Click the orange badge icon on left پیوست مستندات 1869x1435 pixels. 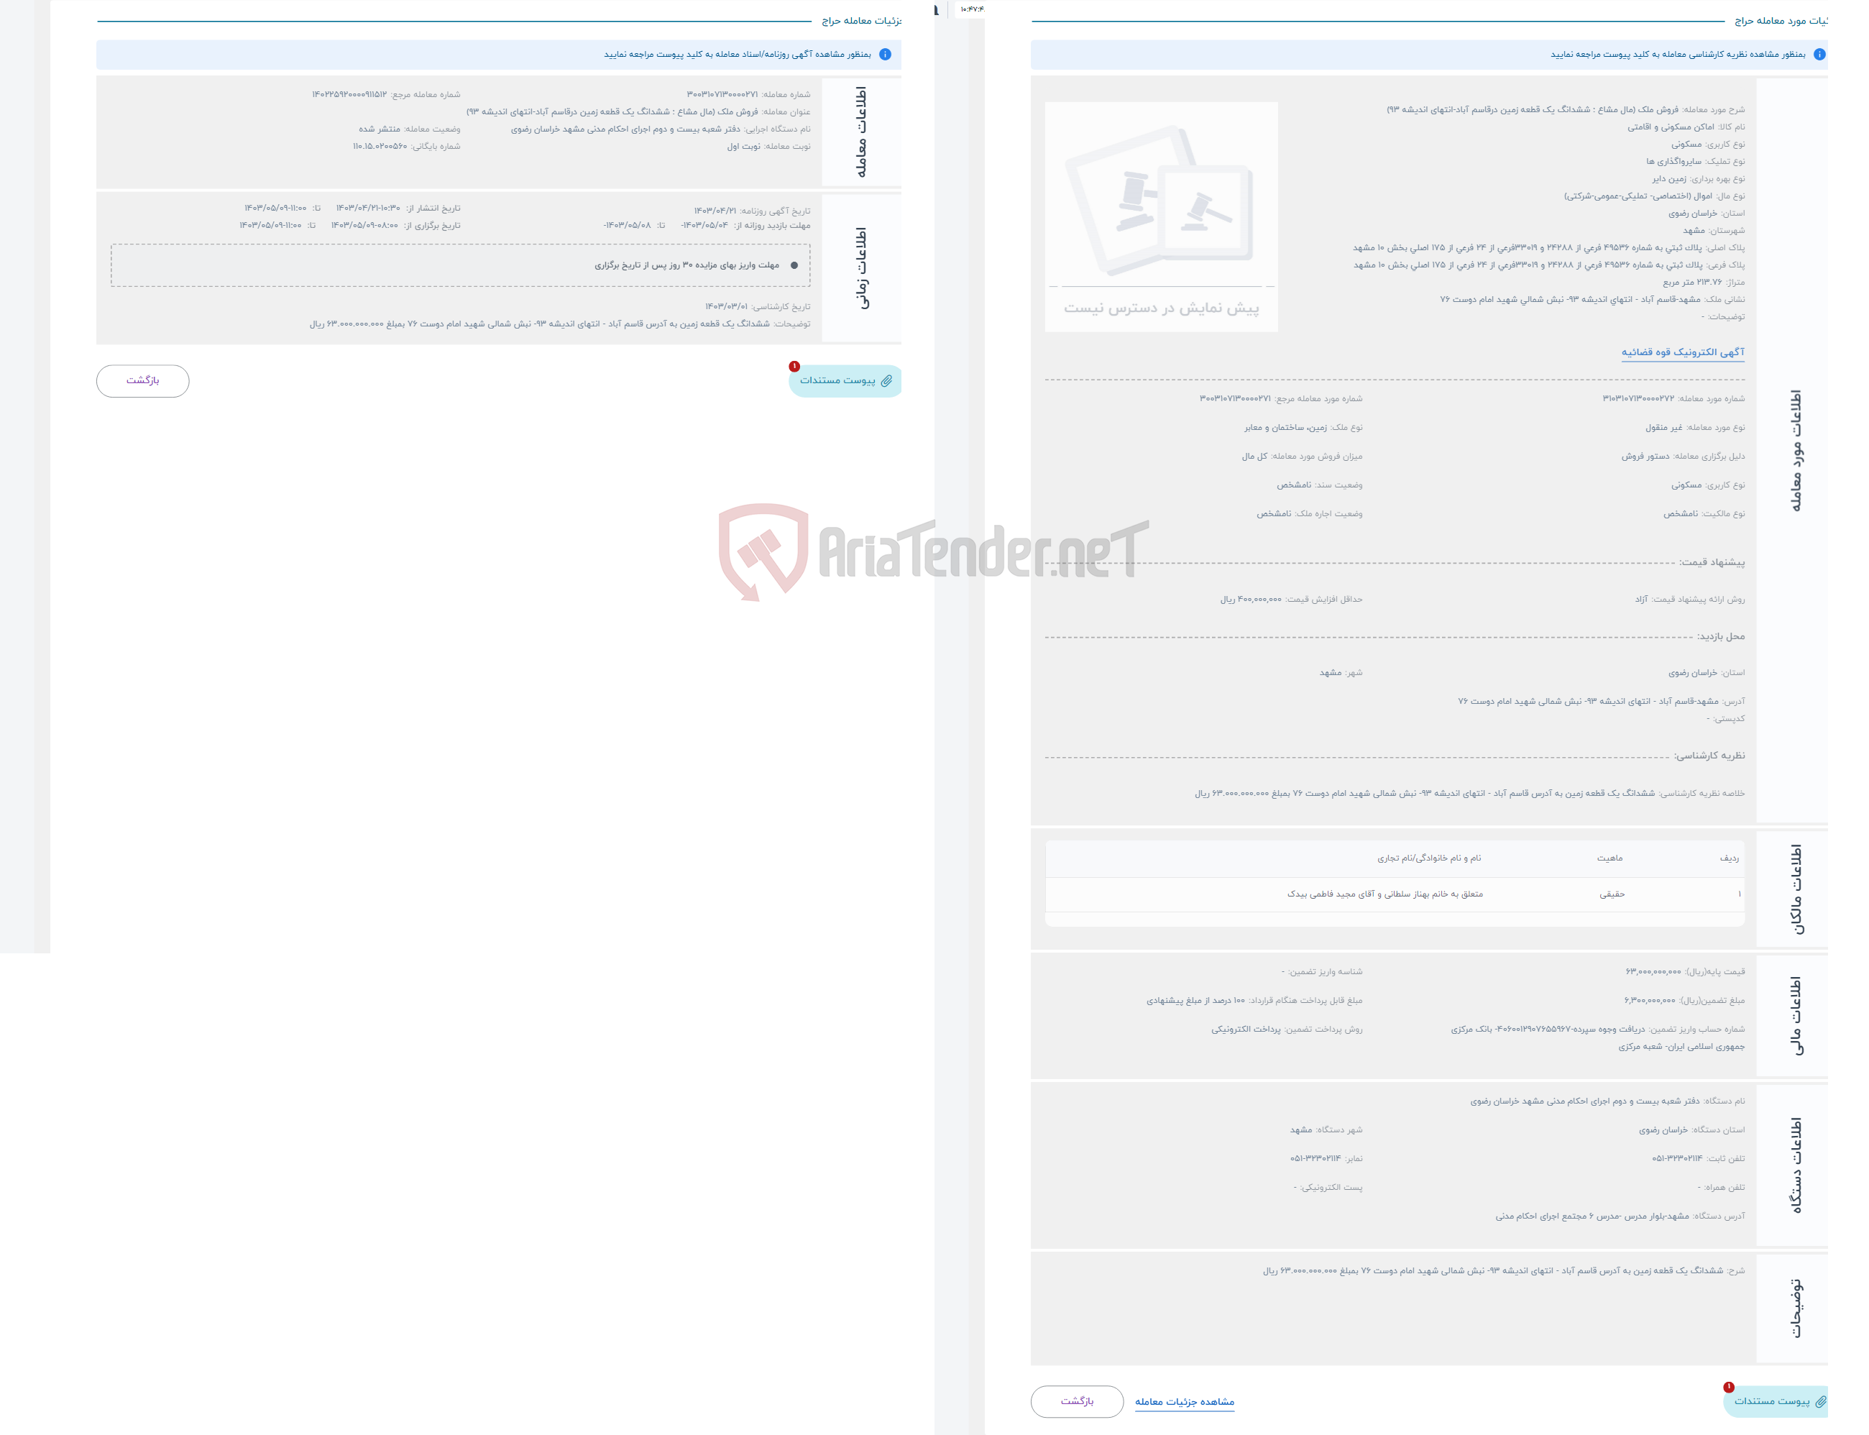pyautogui.click(x=794, y=366)
